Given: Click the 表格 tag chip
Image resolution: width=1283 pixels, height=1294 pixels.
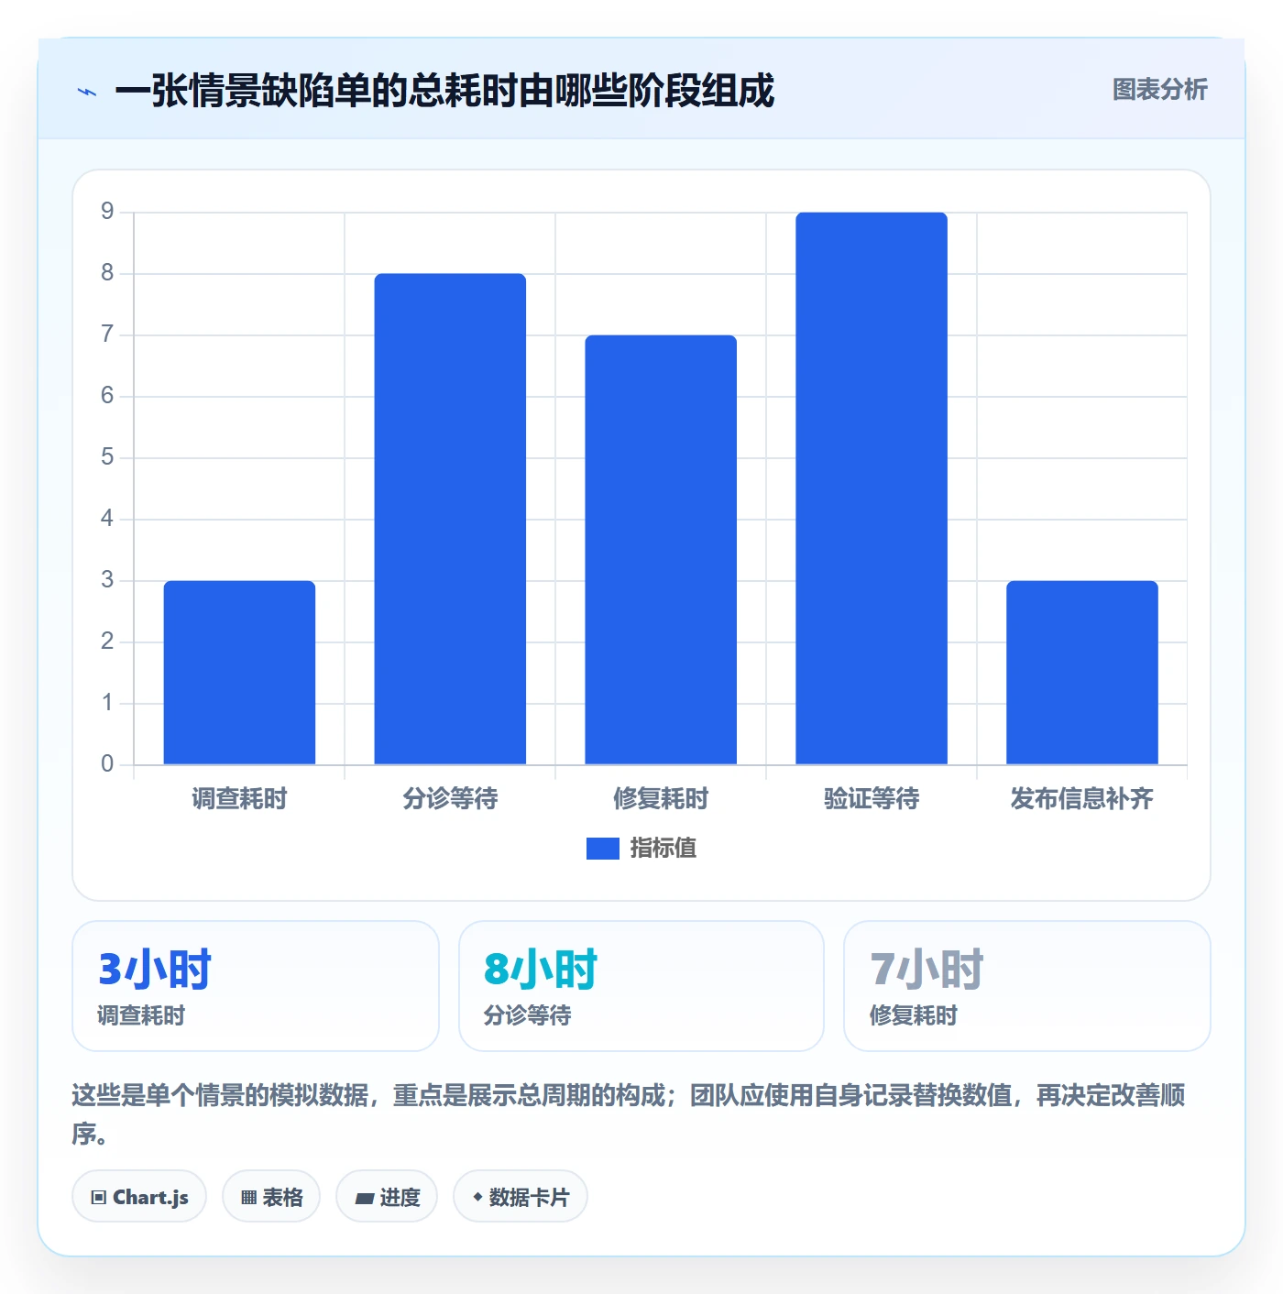Looking at the screenshot, I should pos(271,1197).
